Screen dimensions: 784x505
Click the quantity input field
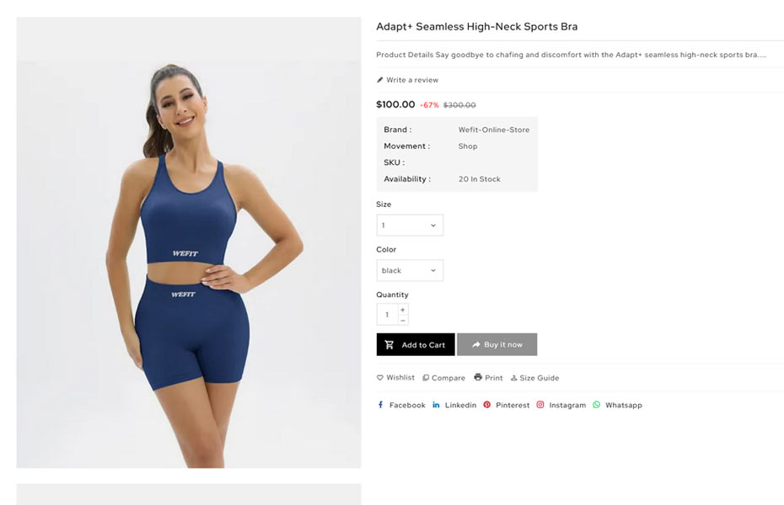pyautogui.click(x=388, y=315)
